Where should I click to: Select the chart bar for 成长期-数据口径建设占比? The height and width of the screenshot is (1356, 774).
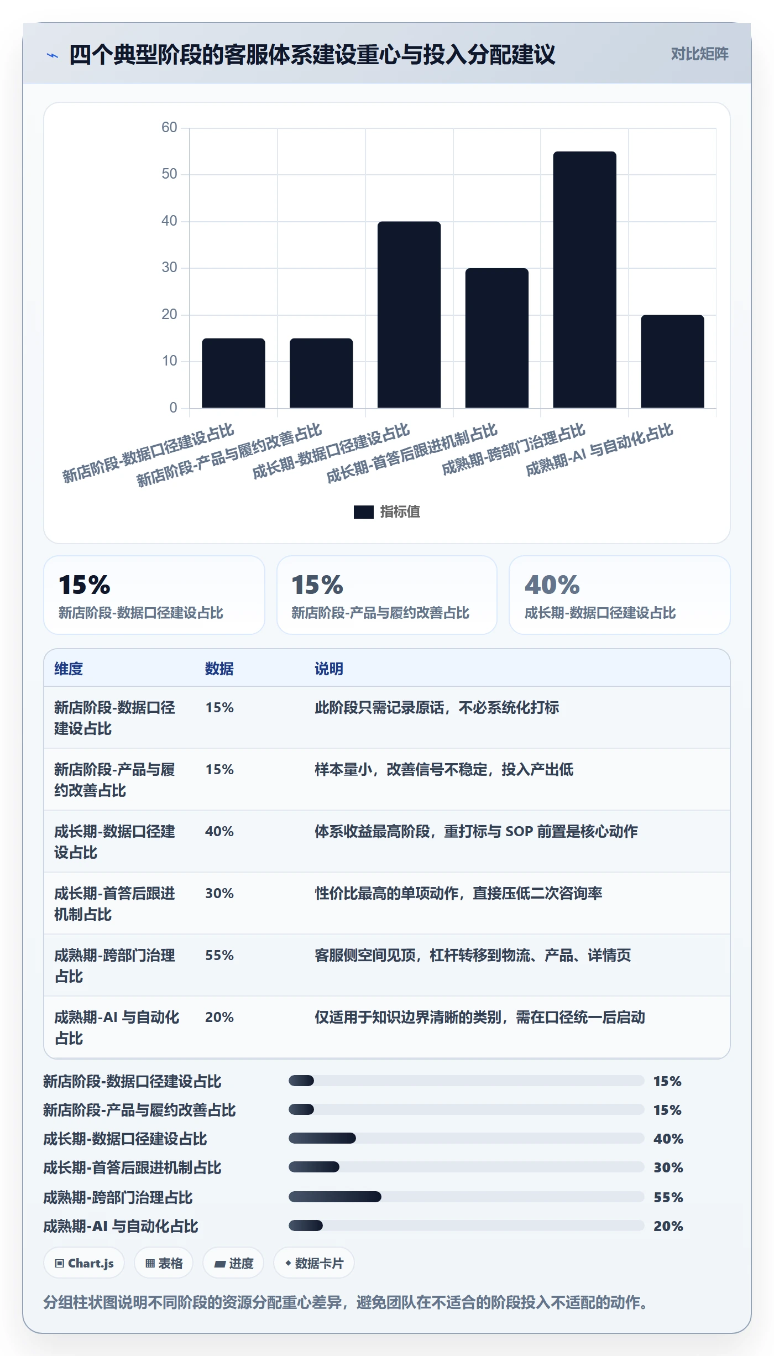409,315
